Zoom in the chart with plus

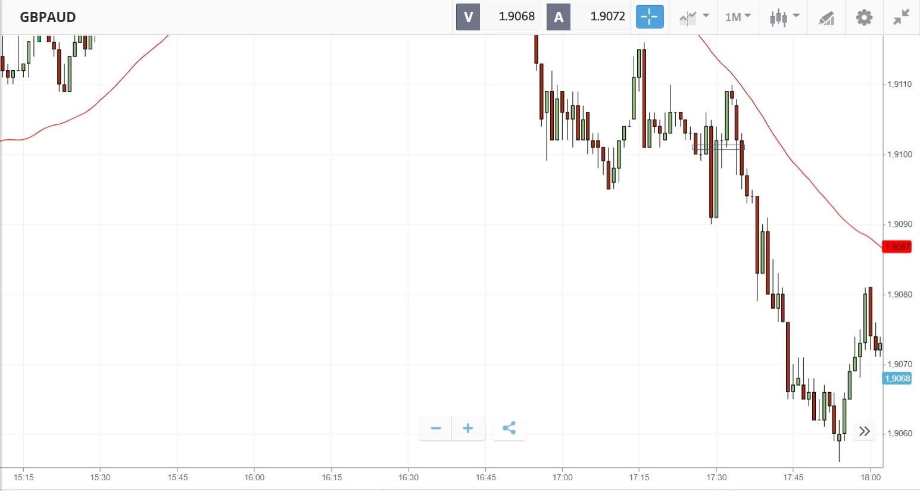click(x=468, y=429)
